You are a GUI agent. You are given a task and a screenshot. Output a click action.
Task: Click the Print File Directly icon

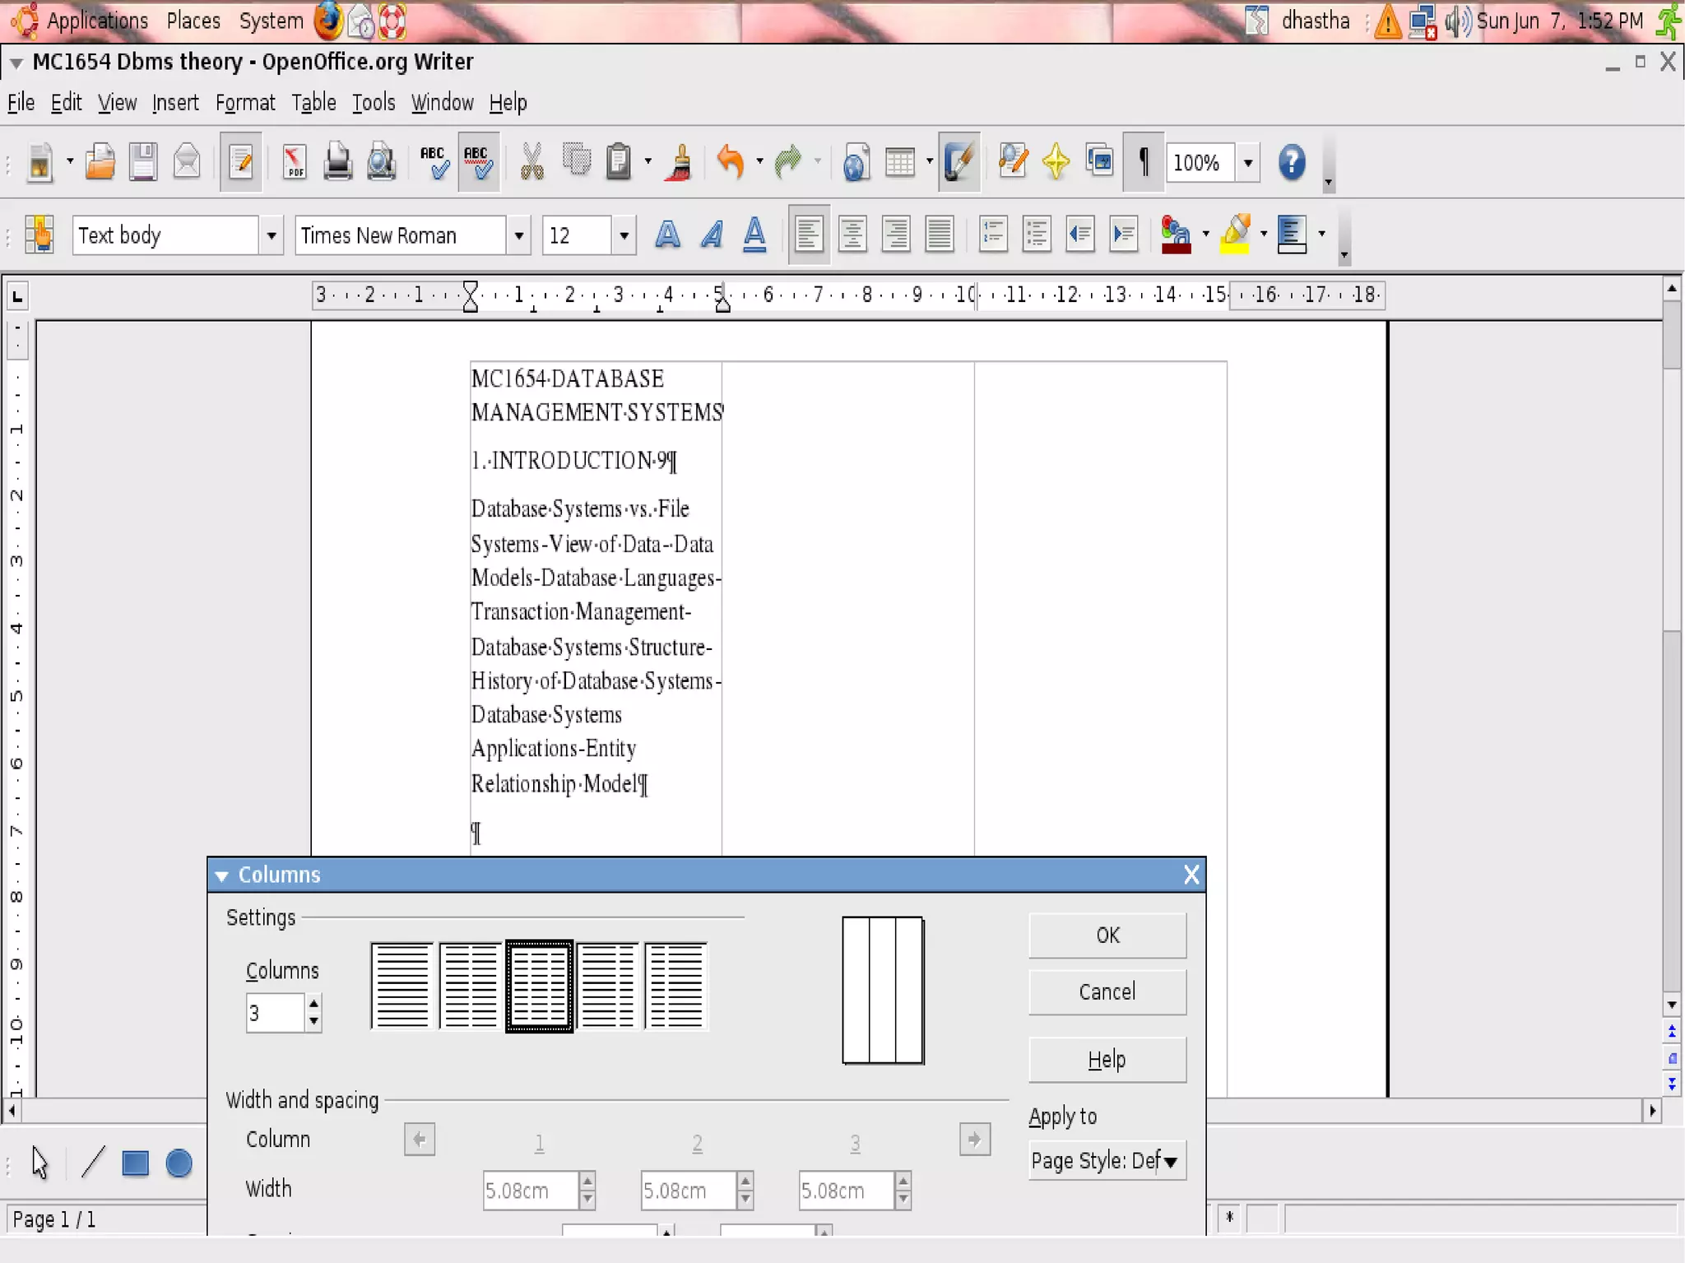[337, 162]
